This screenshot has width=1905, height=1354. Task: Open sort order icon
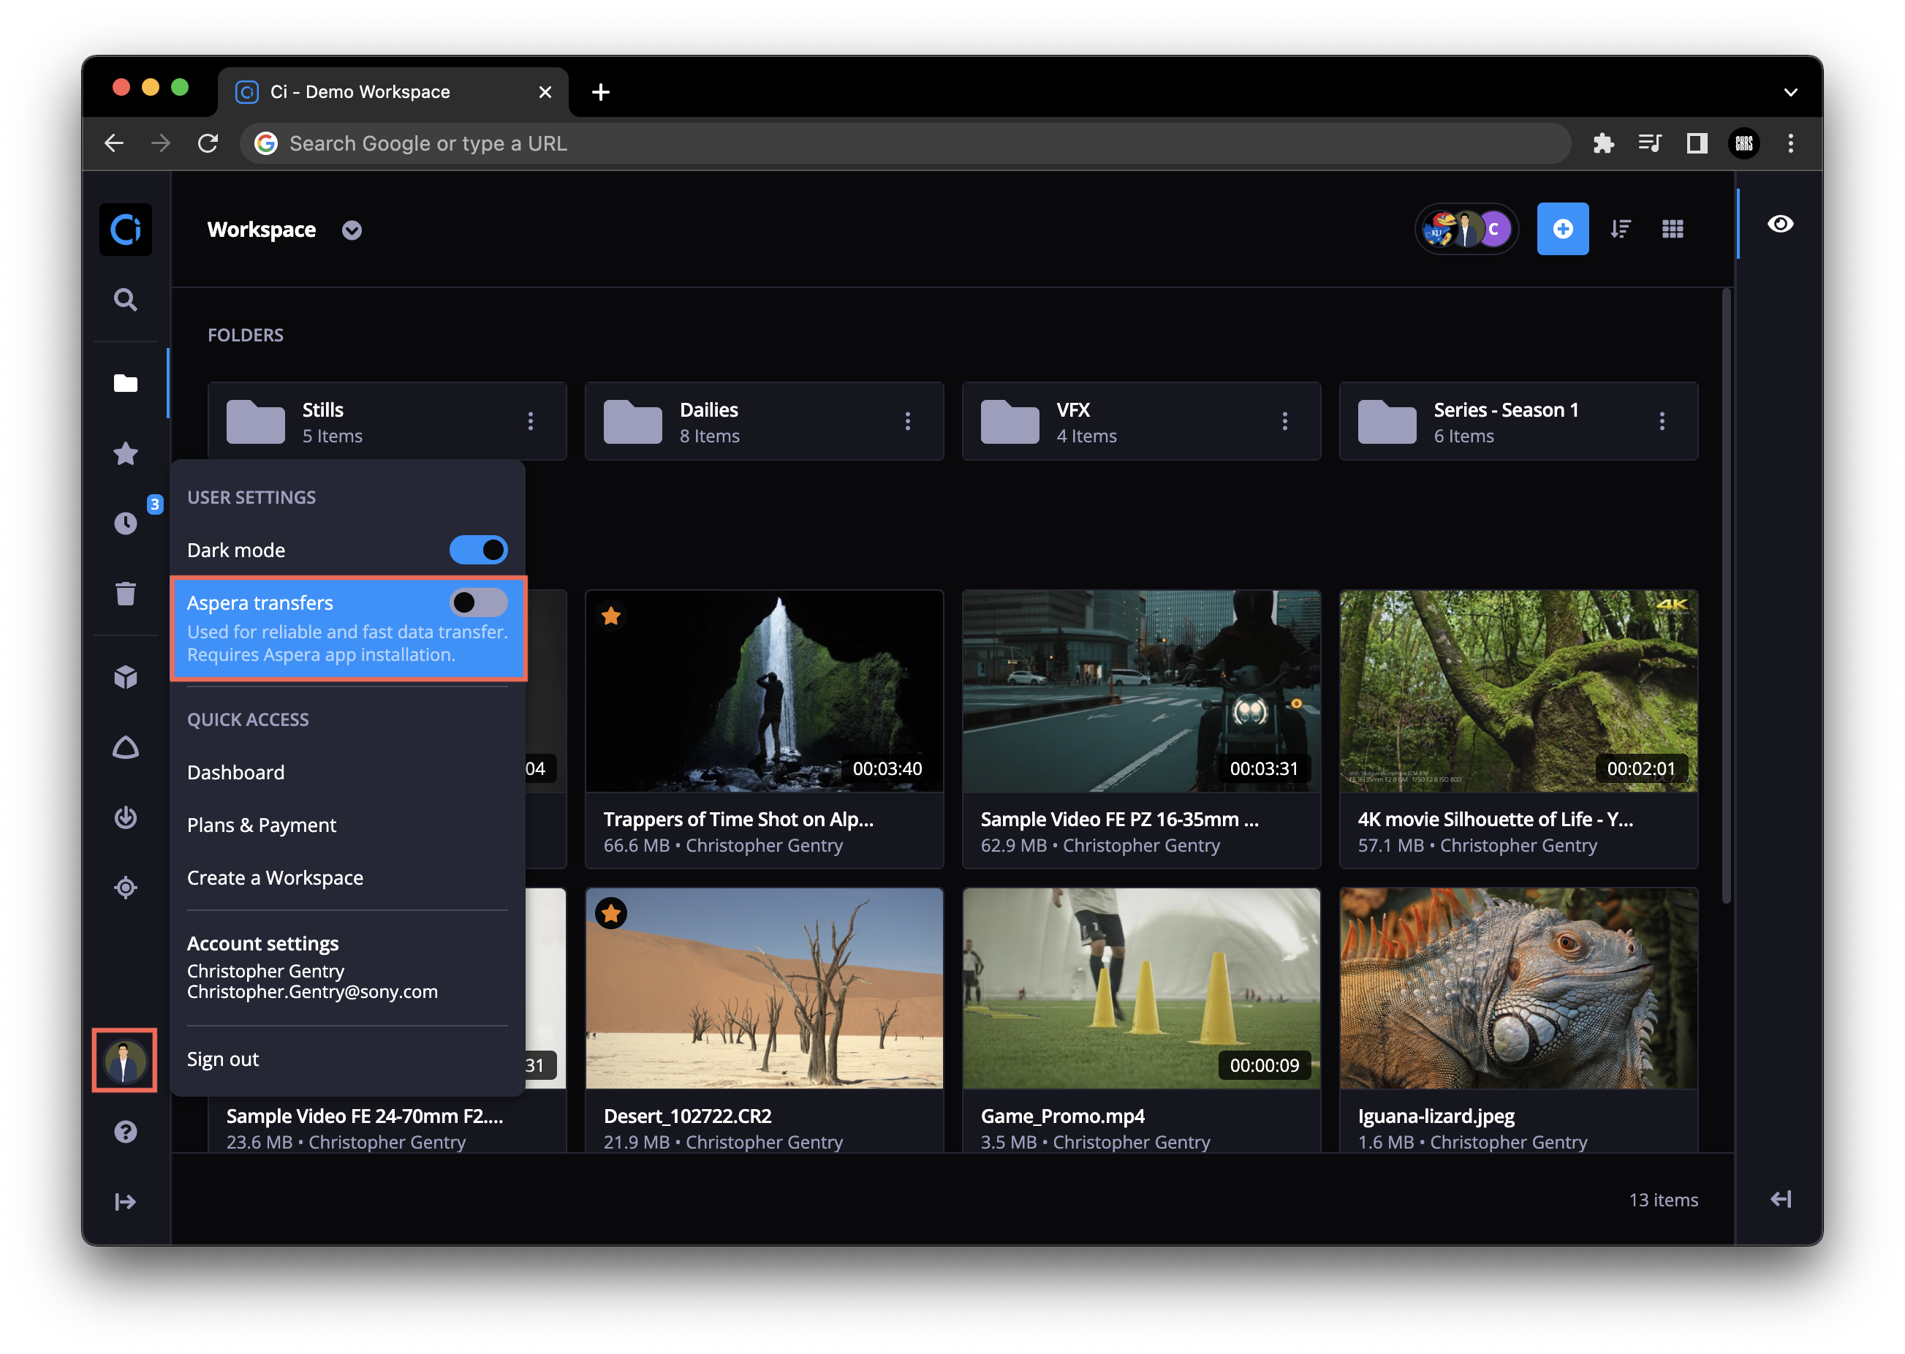pos(1620,228)
